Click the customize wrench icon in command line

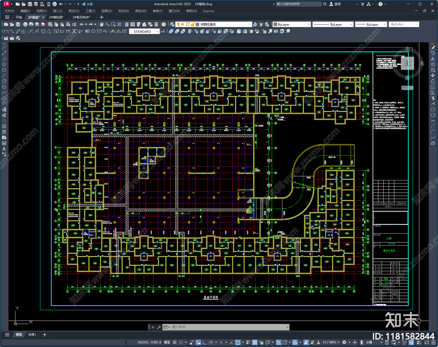[159, 327]
